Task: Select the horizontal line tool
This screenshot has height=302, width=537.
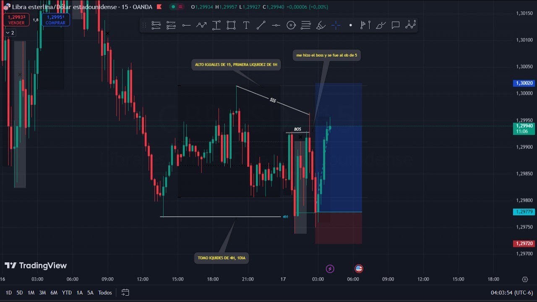Action: tap(276, 25)
